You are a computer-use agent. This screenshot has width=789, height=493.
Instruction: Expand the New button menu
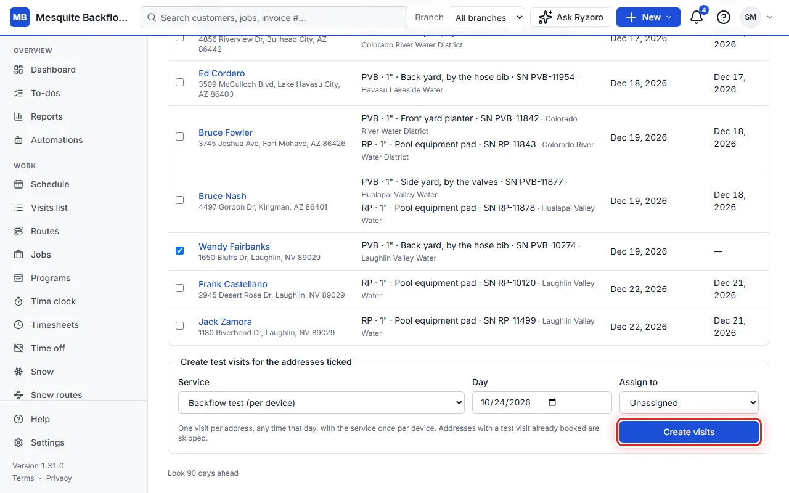click(648, 17)
